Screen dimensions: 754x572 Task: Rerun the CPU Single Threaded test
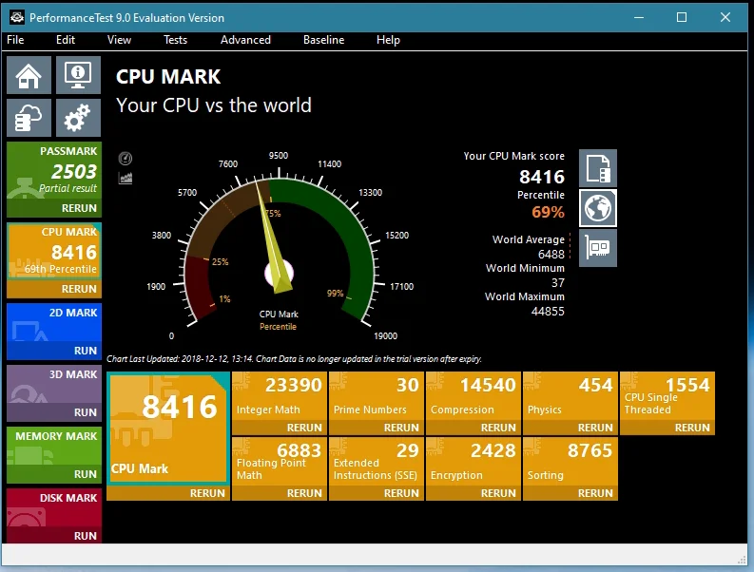pos(667,428)
